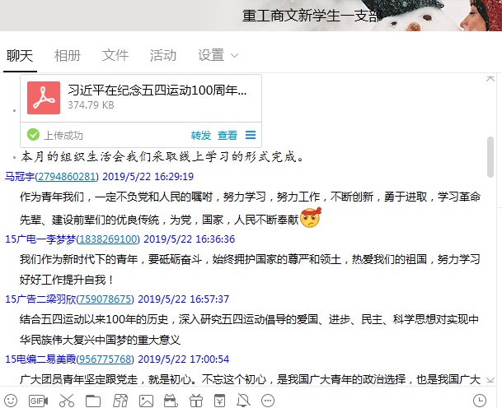Switch to the 相册 tab
The height and width of the screenshot is (408, 502).
coord(68,55)
